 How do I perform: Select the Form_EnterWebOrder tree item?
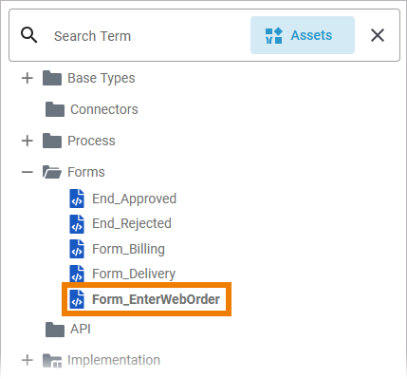pyautogui.click(x=146, y=299)
